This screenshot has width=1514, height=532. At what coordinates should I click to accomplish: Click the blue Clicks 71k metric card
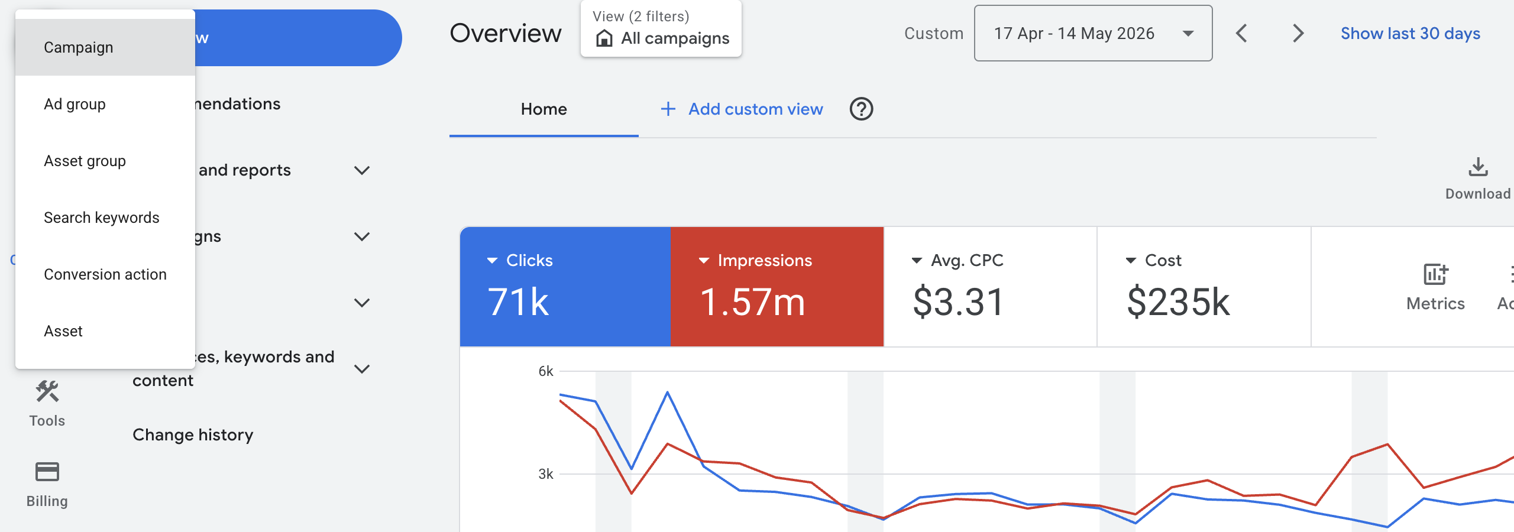tap(565, 287)
